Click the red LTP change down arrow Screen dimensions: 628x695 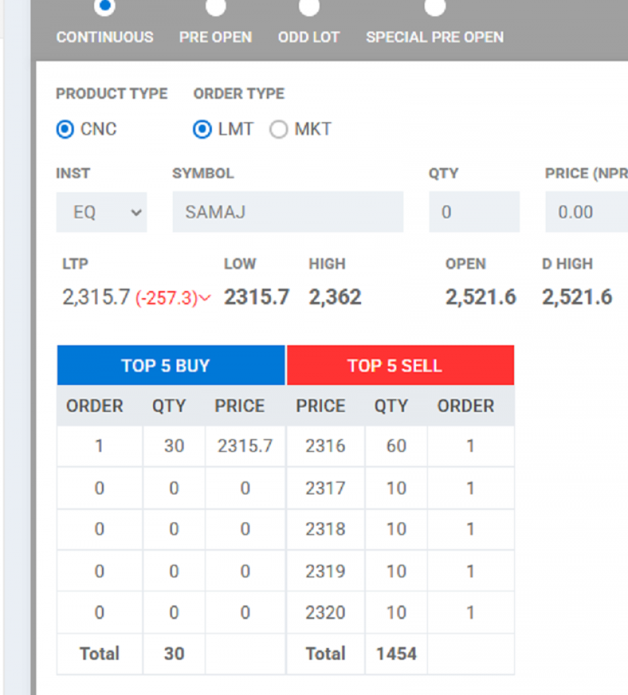tap(205, 299)
